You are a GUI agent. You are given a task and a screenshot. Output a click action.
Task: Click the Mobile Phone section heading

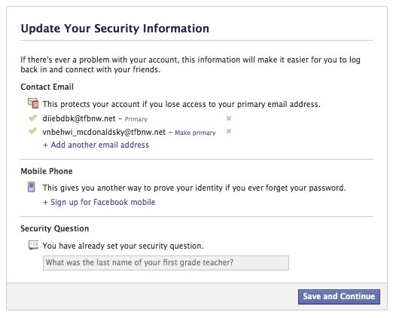click(47, 171)
